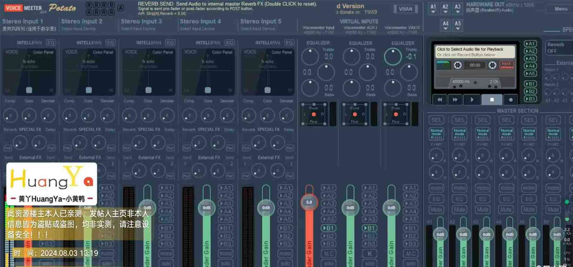
Task: Select input device for Stereo Input 5
Action: coord(257,29)
